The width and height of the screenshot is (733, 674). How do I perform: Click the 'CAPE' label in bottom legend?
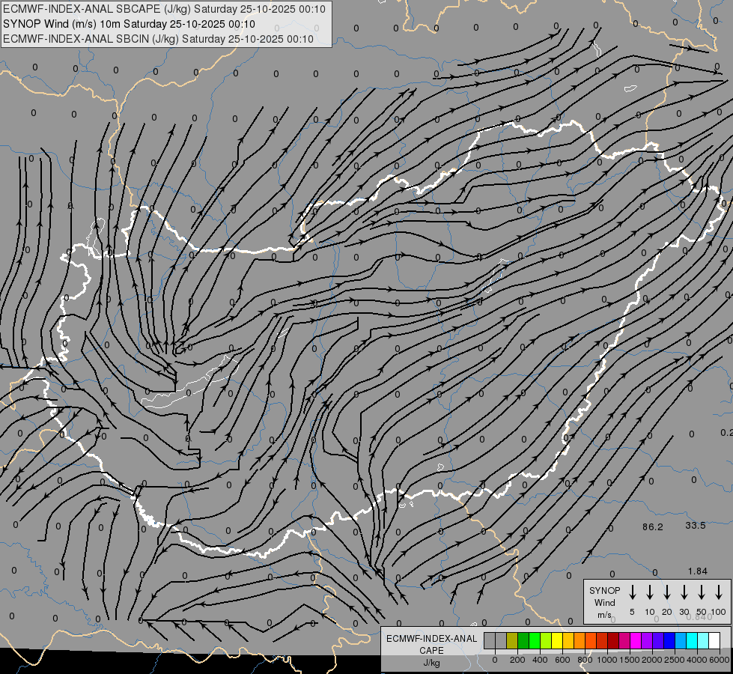(431, 651)
